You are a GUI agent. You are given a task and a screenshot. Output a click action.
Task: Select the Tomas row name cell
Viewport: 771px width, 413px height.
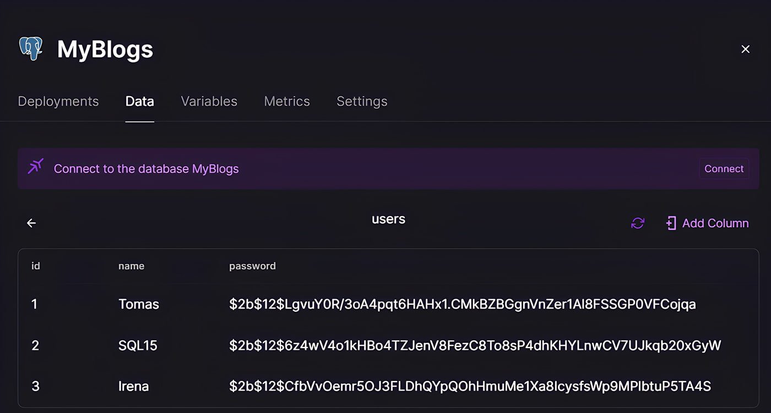(139, 304)
